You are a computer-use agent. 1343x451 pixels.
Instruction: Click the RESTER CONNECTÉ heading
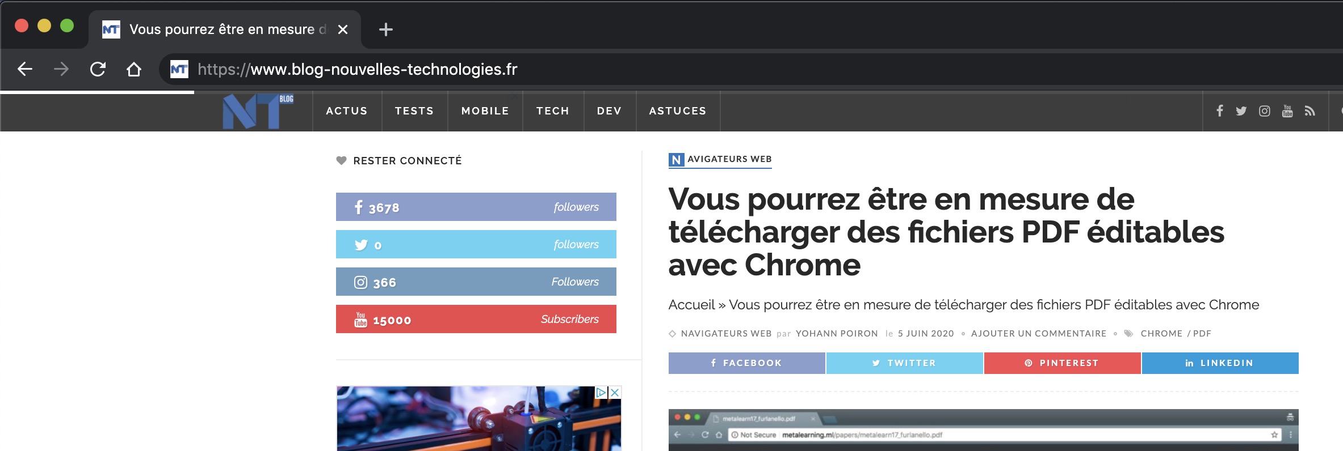pos(408,161)
